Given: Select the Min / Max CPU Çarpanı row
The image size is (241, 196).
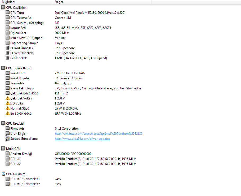Looking at the screenshot, I should (27, 38).
